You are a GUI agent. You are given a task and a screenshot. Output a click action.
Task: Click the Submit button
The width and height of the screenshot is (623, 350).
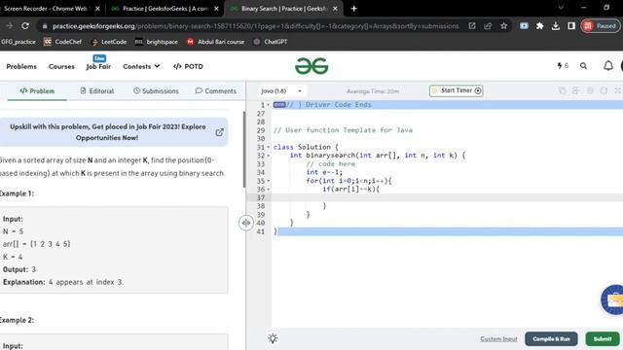pyautogui.click(x=603, y=338)
